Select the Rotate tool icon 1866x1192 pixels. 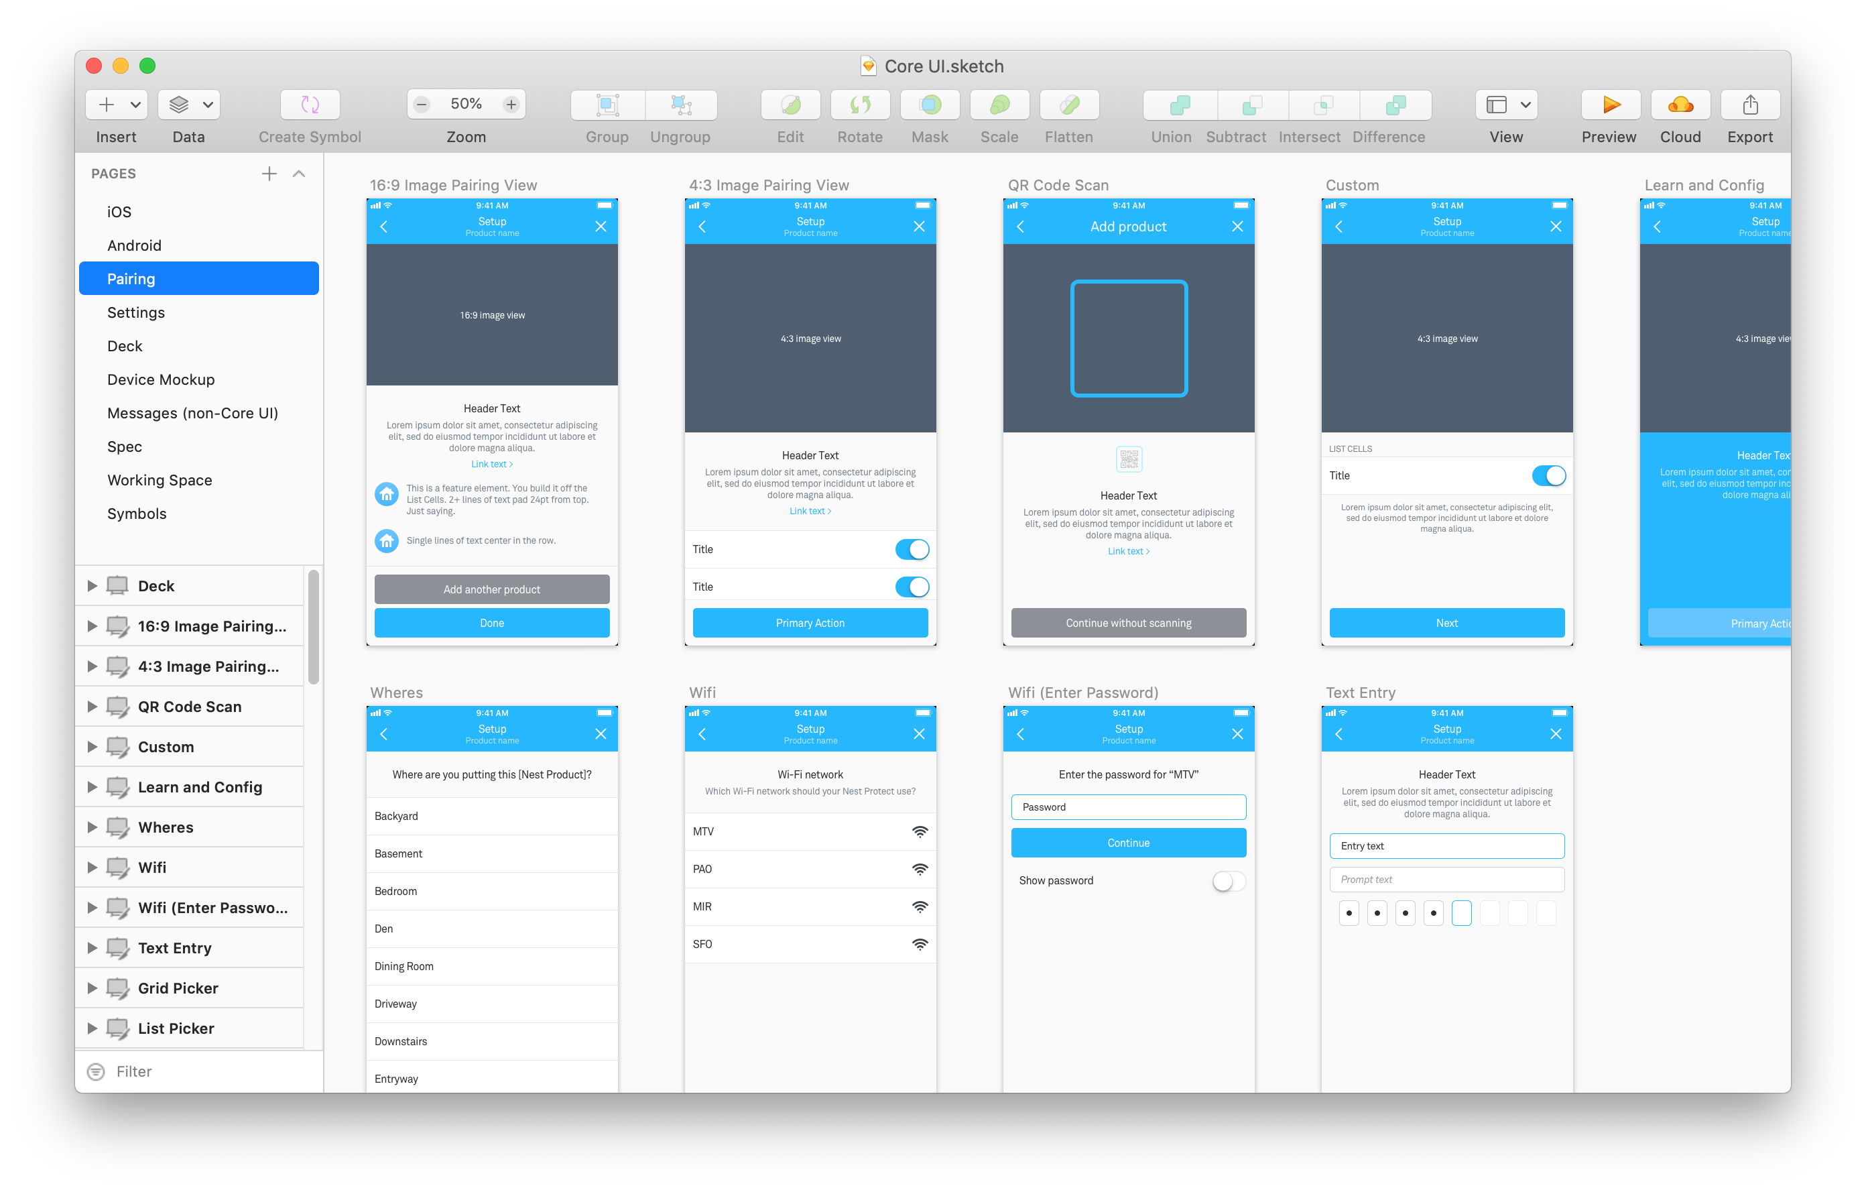click(x=859, y=105)
